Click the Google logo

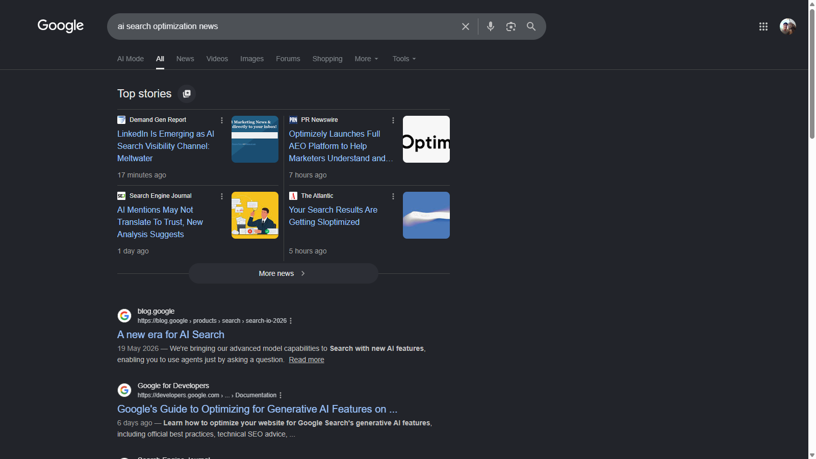coord(61,25)
